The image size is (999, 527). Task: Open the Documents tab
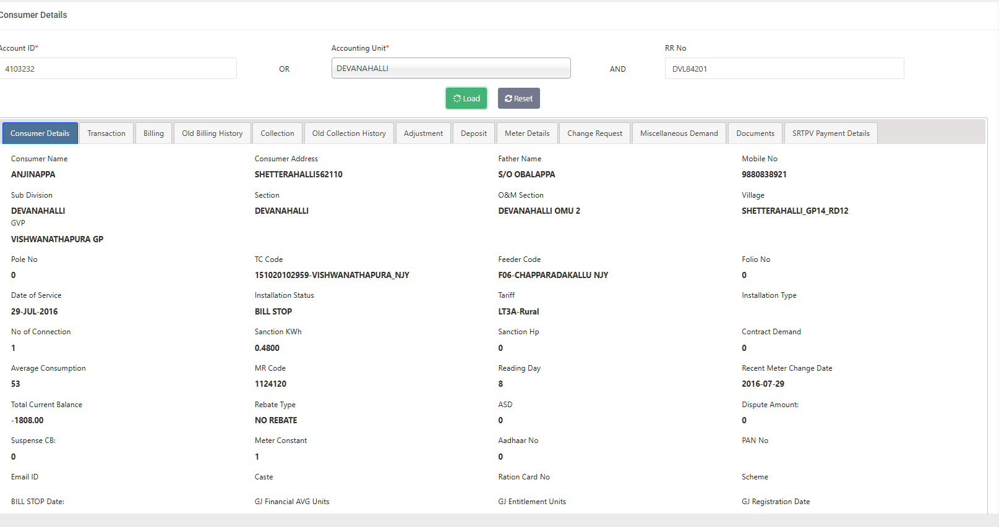(755, 133)
